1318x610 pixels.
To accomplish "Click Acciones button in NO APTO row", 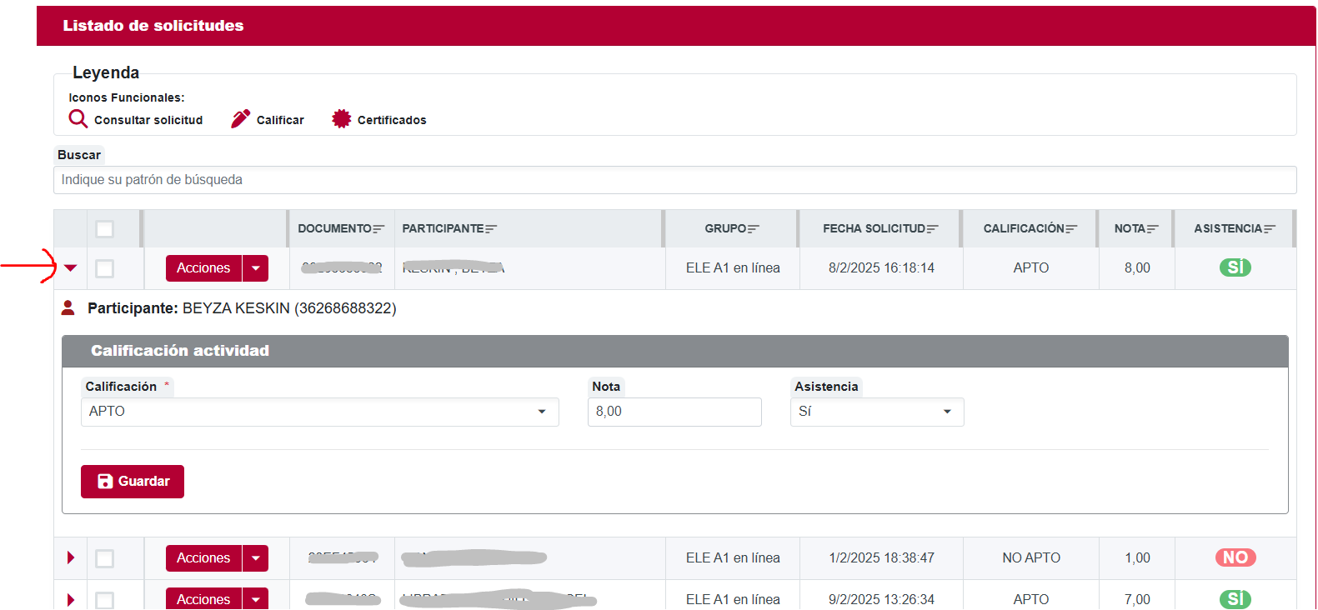I will coord(203,558).
